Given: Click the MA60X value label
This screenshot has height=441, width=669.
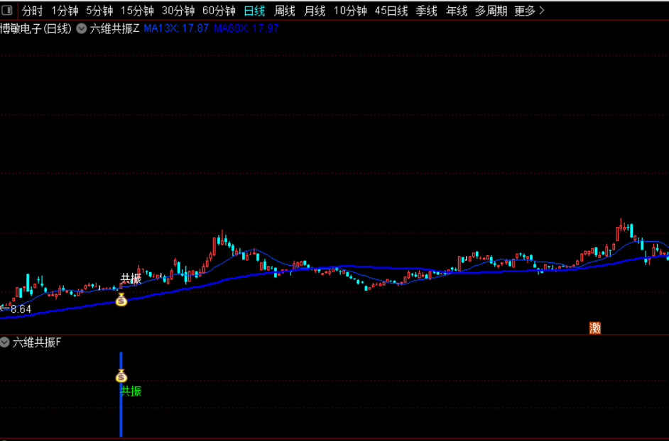Looking at the screenshot, I should (246, 28).
